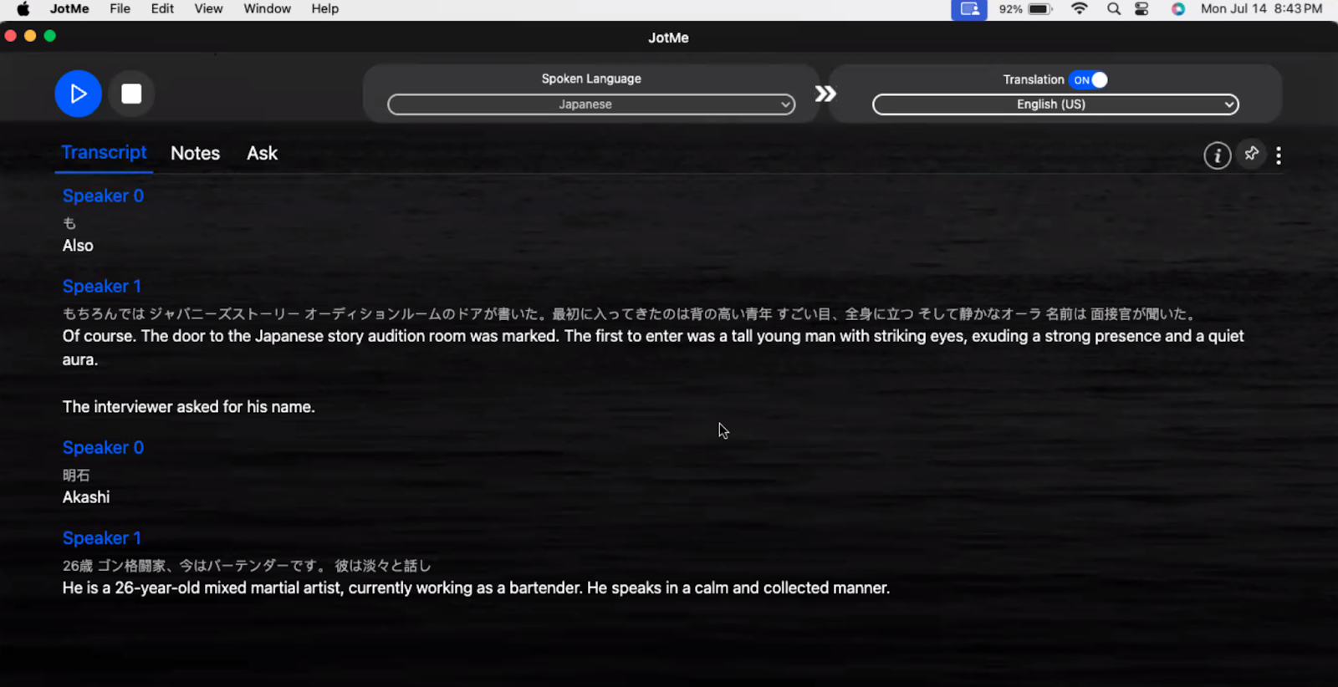Open the Edit menu

point(162,9)
